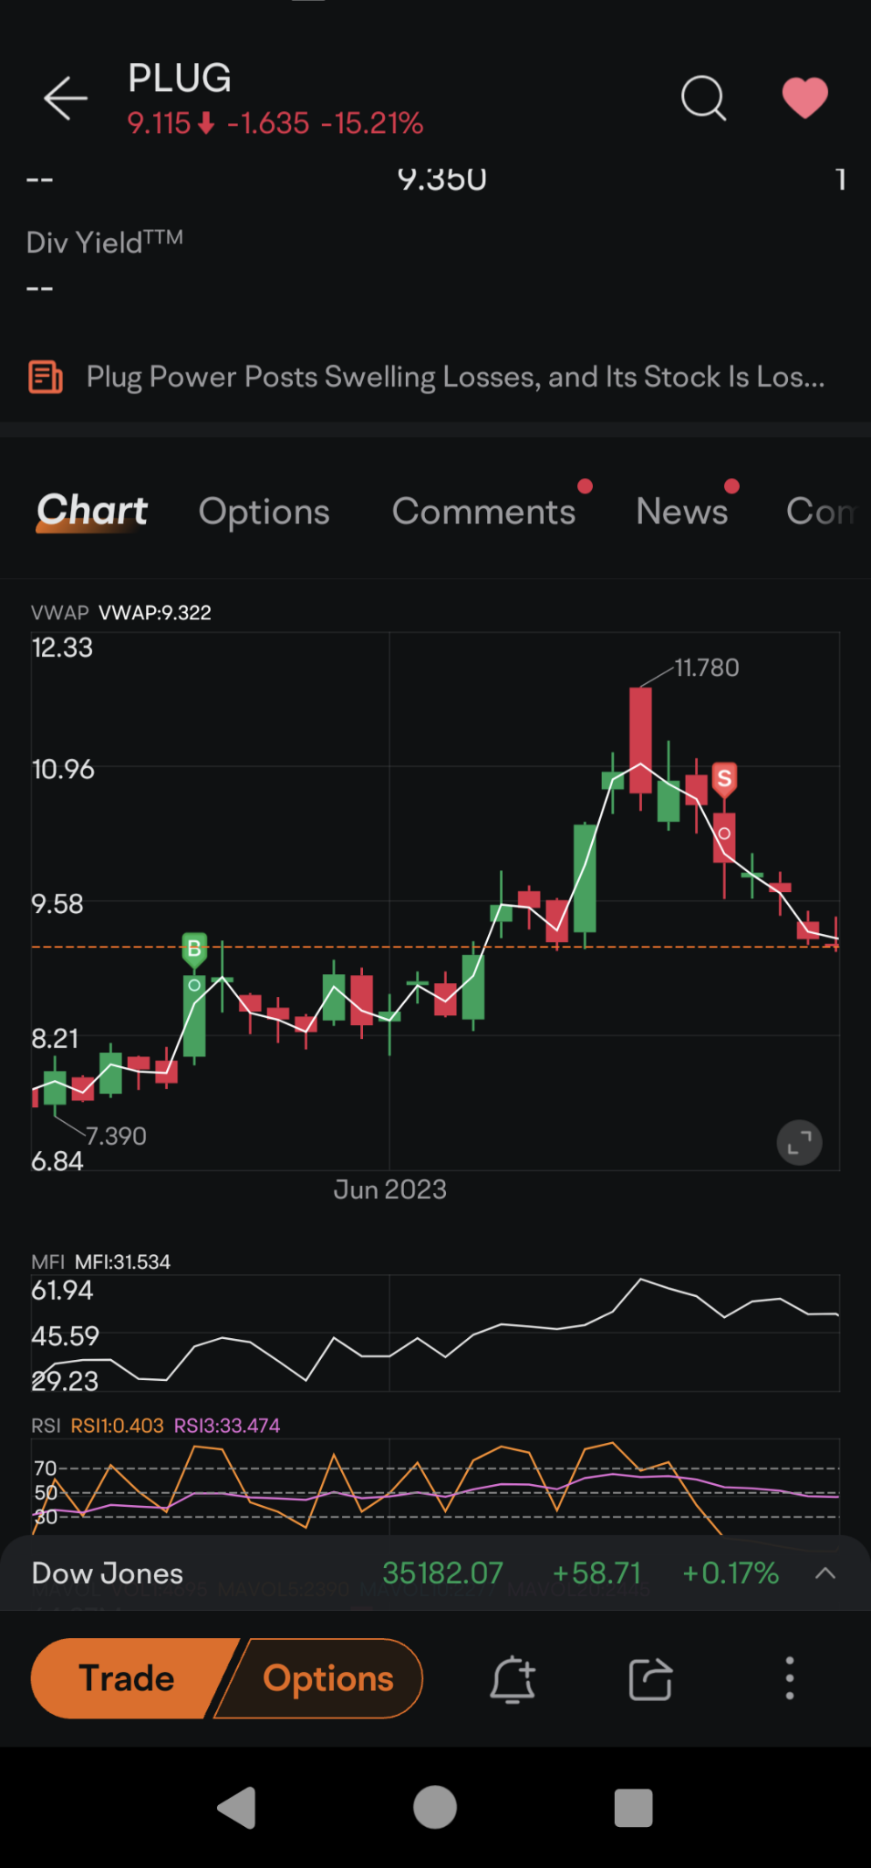Add a price alert with the bell icon

(x=513, y=1678)
